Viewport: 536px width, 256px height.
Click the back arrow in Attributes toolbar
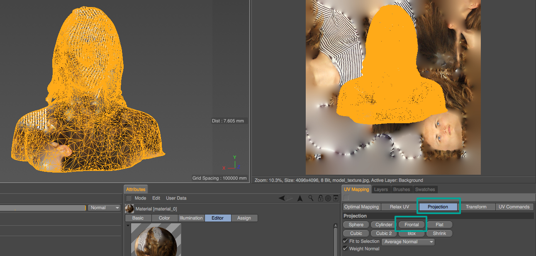tap(282, 198)
